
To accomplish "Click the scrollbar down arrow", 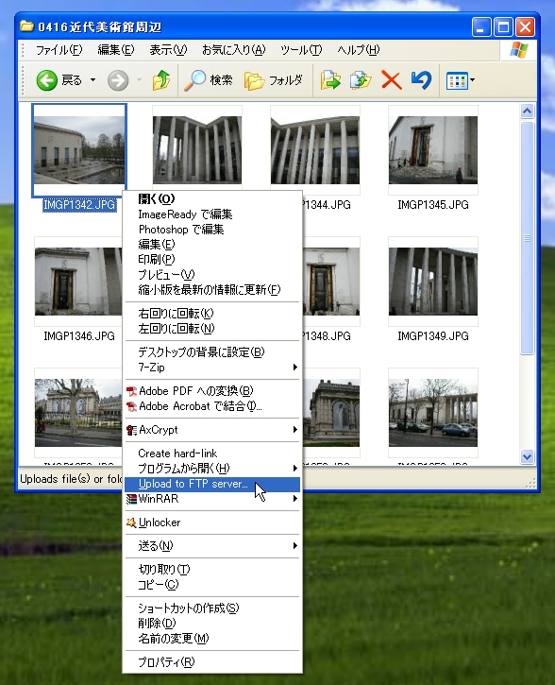I will [x=527, y=457].
